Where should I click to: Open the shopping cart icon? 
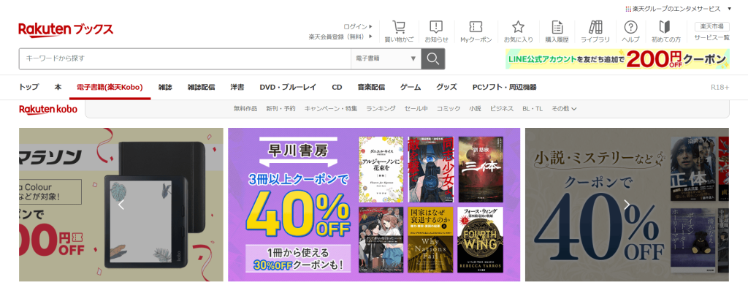(x=399, y=27)
